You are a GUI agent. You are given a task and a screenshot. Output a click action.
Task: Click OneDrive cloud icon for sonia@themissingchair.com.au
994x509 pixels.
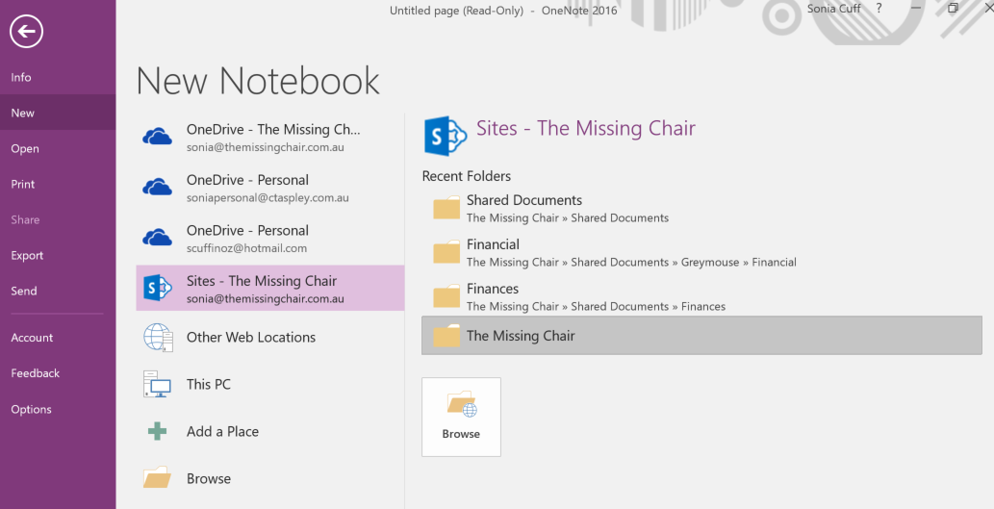pos(157,137)
